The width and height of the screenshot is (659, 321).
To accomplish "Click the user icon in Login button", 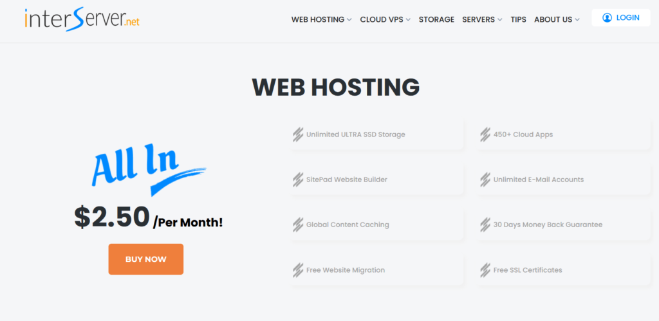I will click(607, 18).
